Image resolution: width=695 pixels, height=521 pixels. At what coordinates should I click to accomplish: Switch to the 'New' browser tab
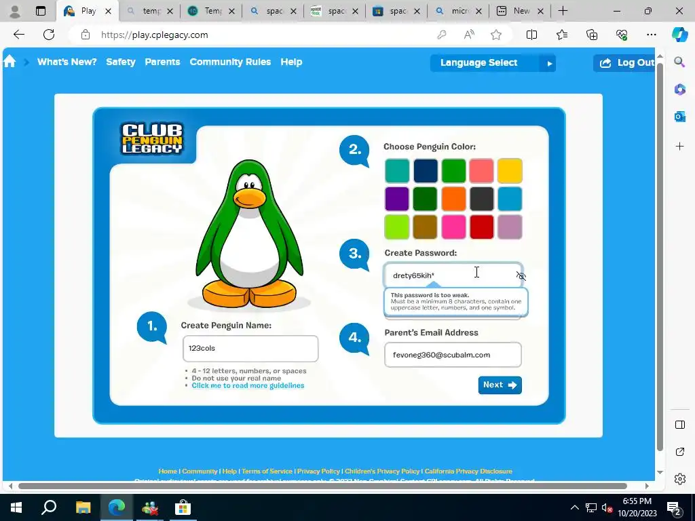pyautogui.click(x=520, y=11)
